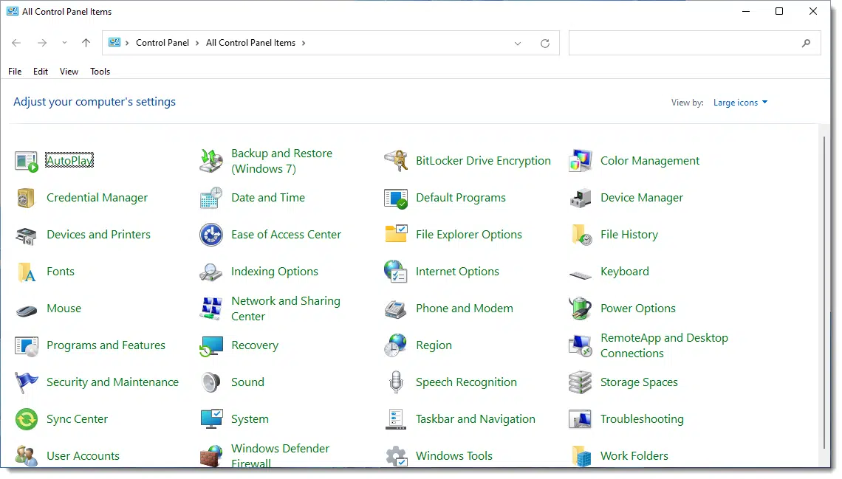
Task: Open the BitLocker Drive Encryption icon
Action: pyautogui.click(x=396, y=161)
